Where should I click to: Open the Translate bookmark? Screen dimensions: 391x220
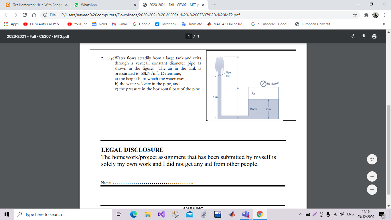[192, 24]
